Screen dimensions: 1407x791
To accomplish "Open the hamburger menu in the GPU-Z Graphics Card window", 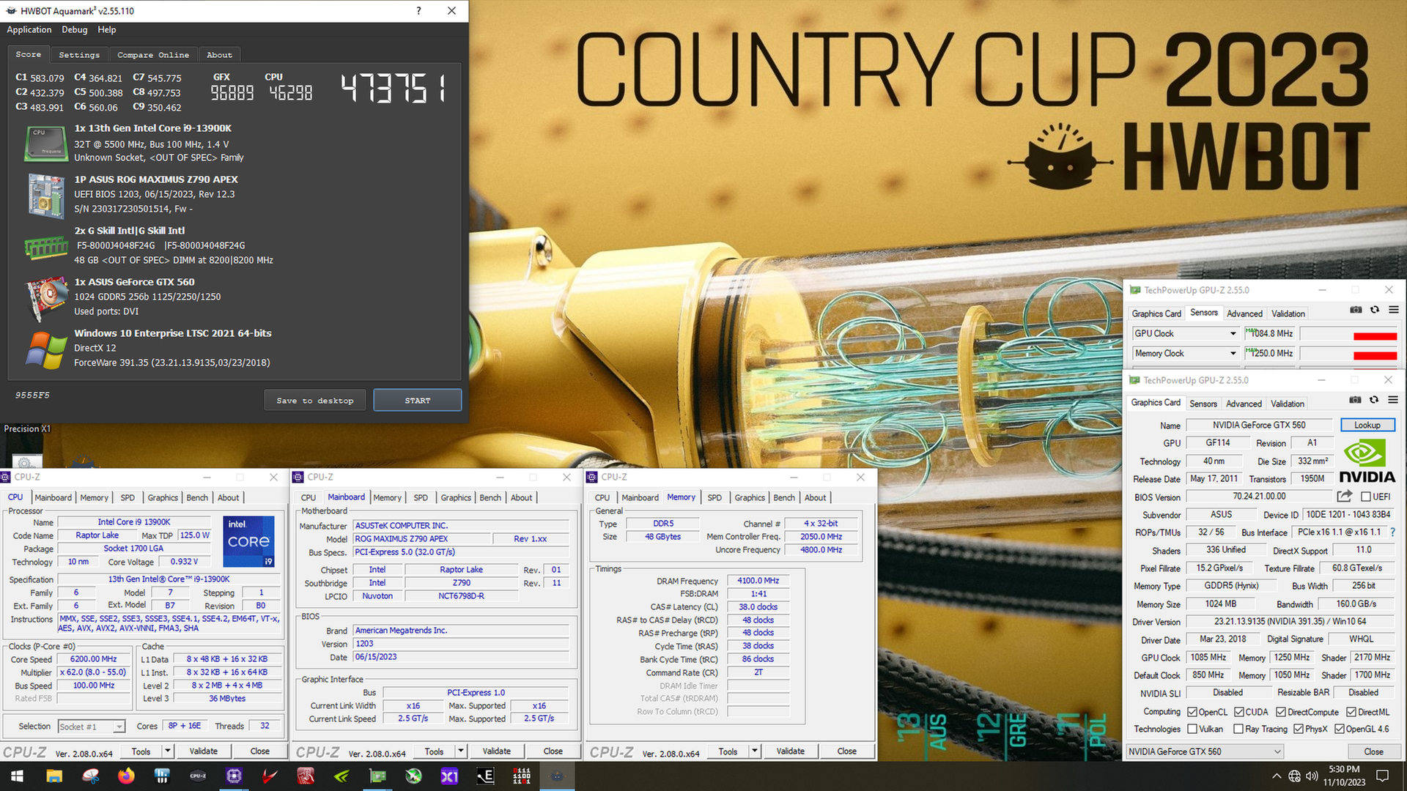I will pyautogui.click(x=1393, y=400).
